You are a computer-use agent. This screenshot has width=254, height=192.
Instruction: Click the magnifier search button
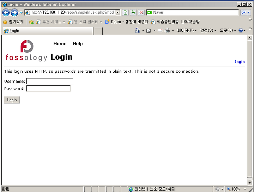point(243,12)
